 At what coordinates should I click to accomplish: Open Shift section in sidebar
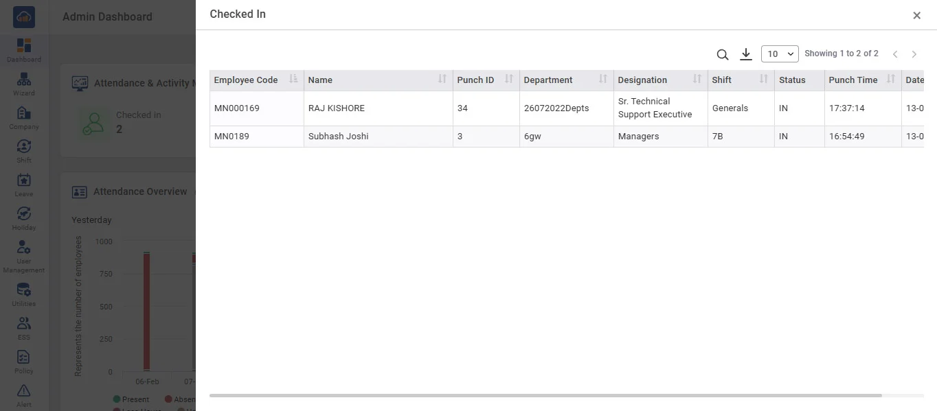click(23, 151)
